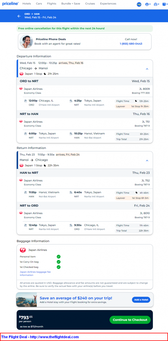
Task: Click the Japan Airlines logo in Baggage Information
Action: [23, 250]
